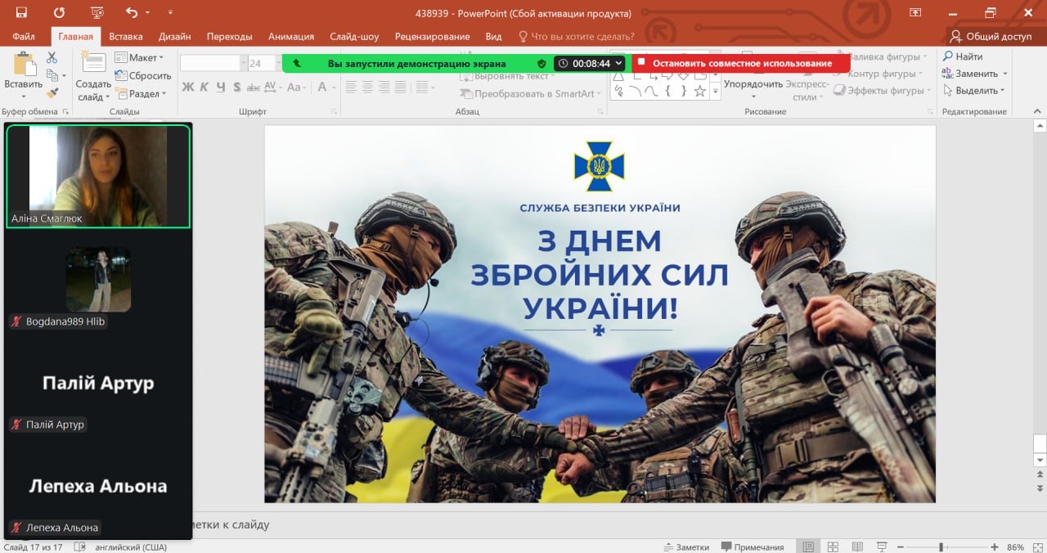Image resolution: width=1047 pixels, height=553 pixels.
Task: Open reading view from status bar
Action: pos(856,546)
